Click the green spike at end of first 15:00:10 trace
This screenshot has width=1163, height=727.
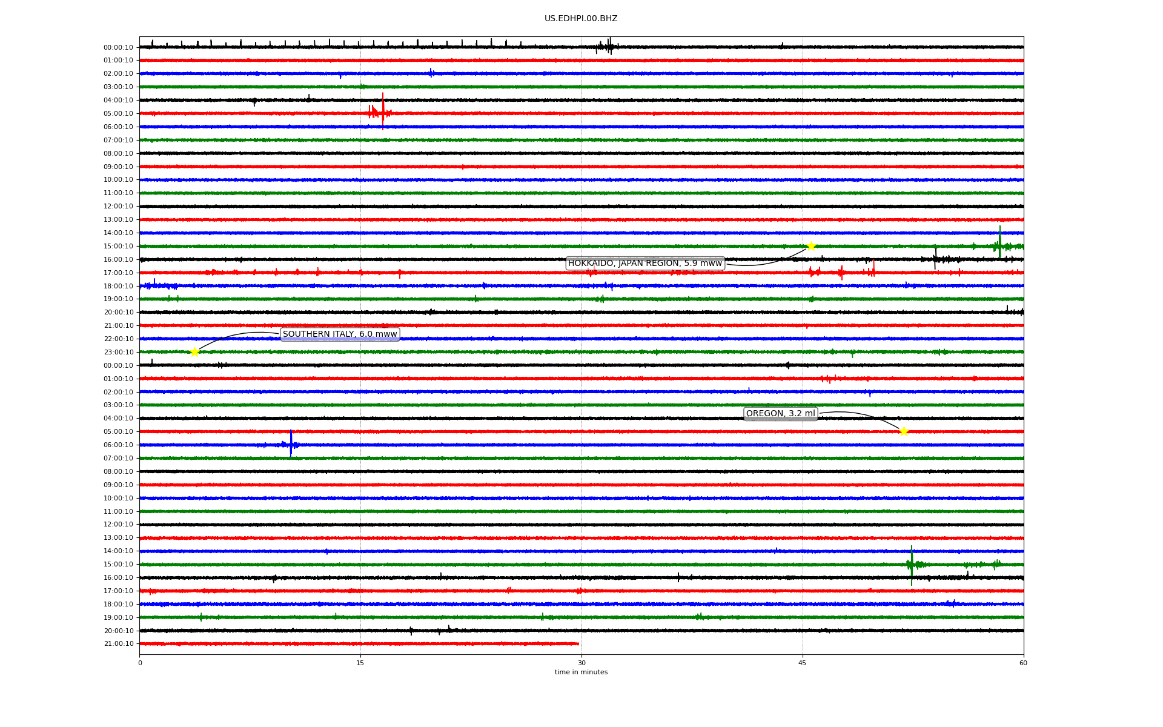point(1000,244)
